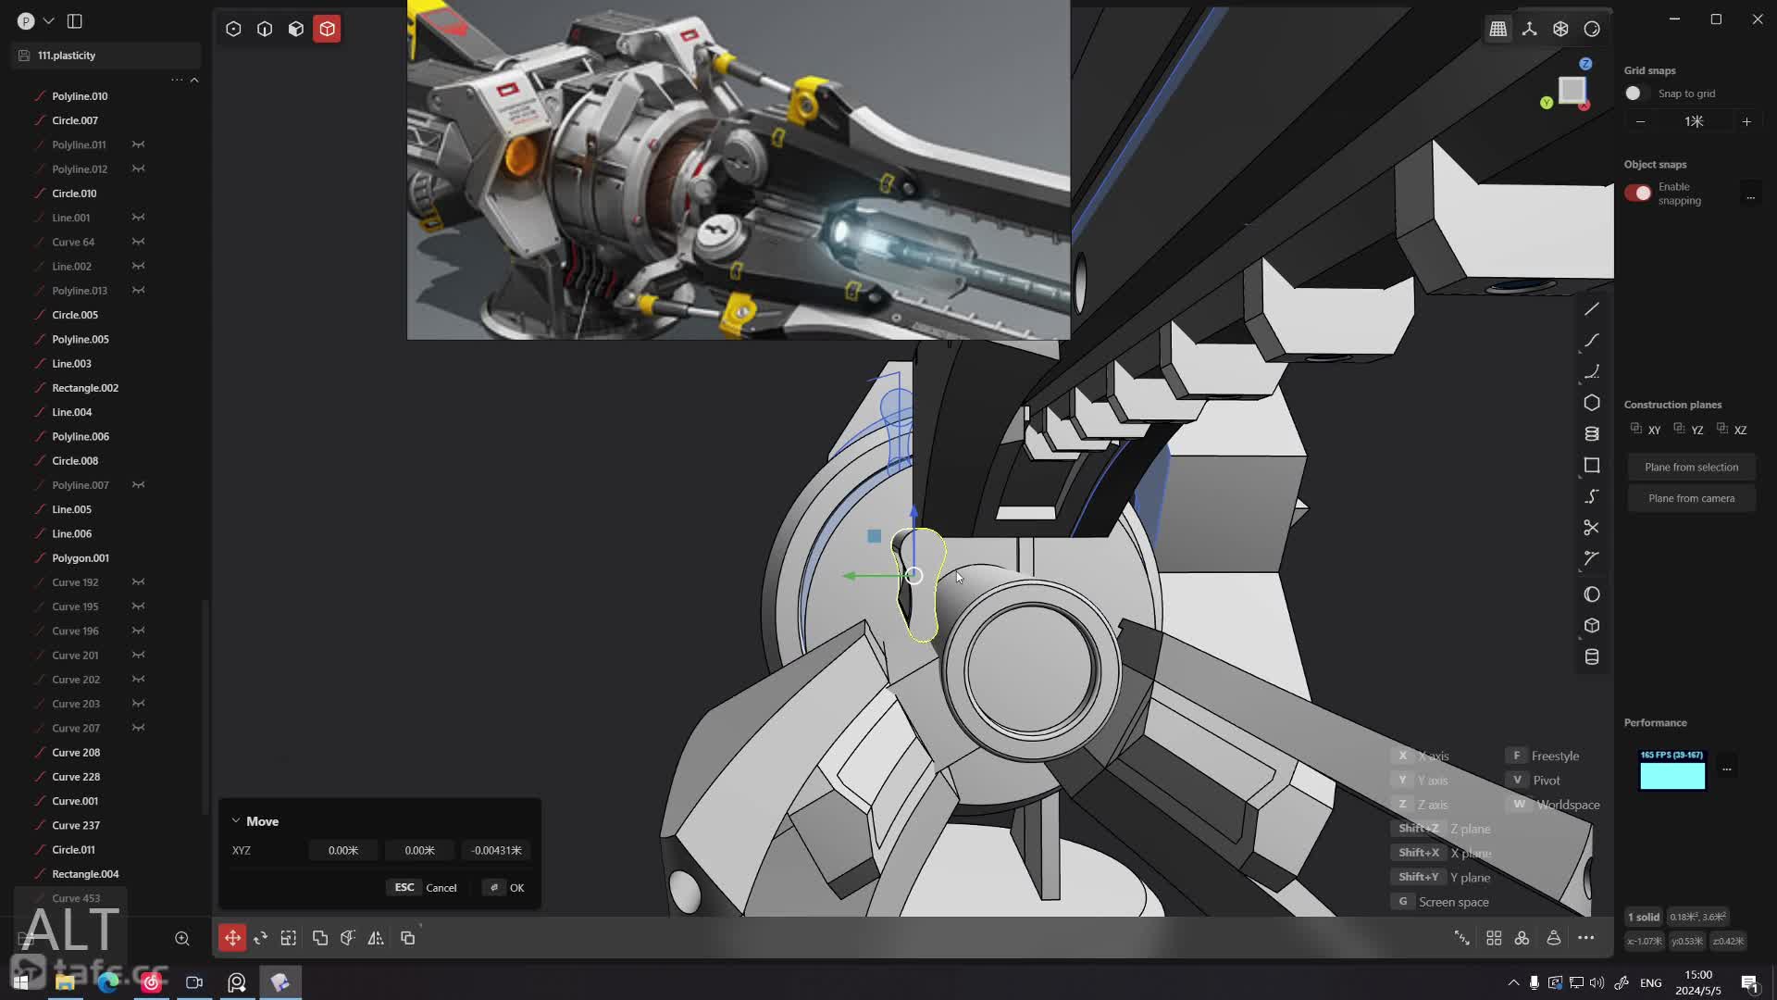The image size is (1777, 1000).
Task: Select the Polygon tool icon
Action: click(1592, 403)
